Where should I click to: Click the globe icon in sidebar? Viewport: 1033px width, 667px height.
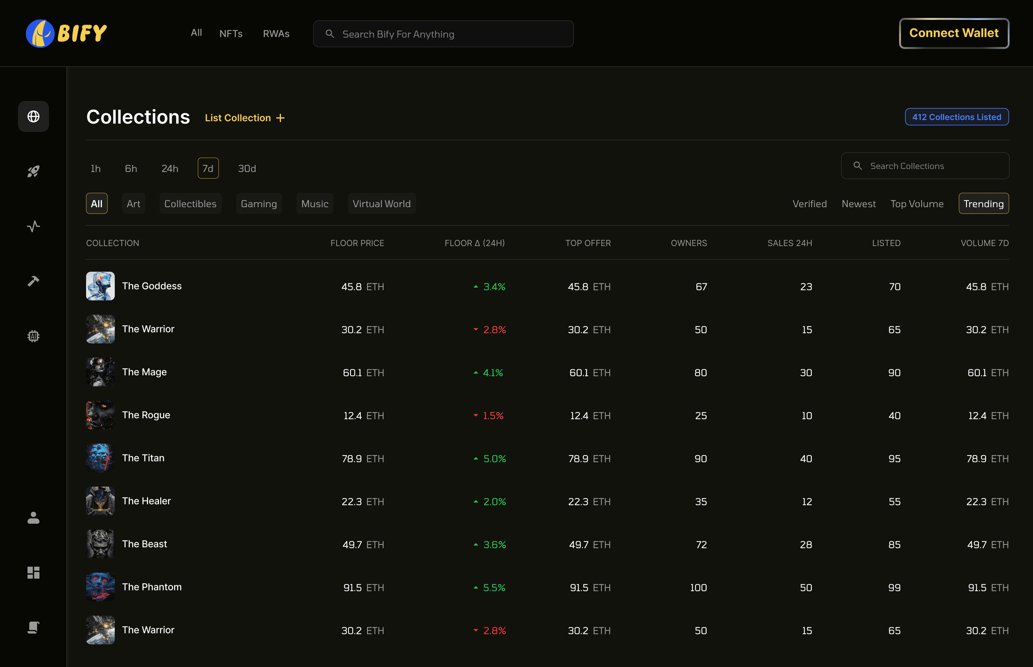[33, 116]
